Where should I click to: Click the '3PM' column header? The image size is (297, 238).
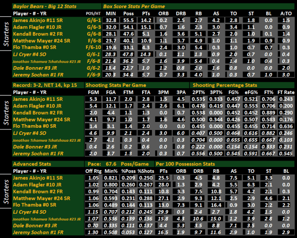click(x=163, y=92)
